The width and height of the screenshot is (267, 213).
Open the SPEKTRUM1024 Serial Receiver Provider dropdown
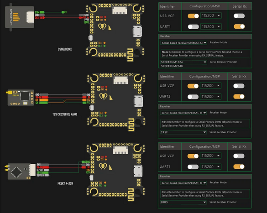click(x=183, y=62)
